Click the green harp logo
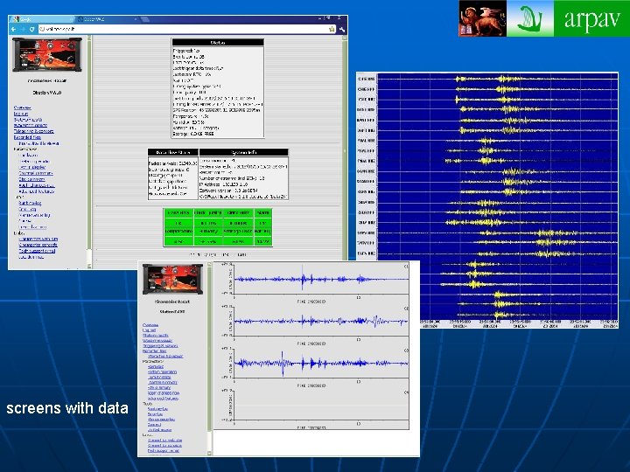 point(530,18)
